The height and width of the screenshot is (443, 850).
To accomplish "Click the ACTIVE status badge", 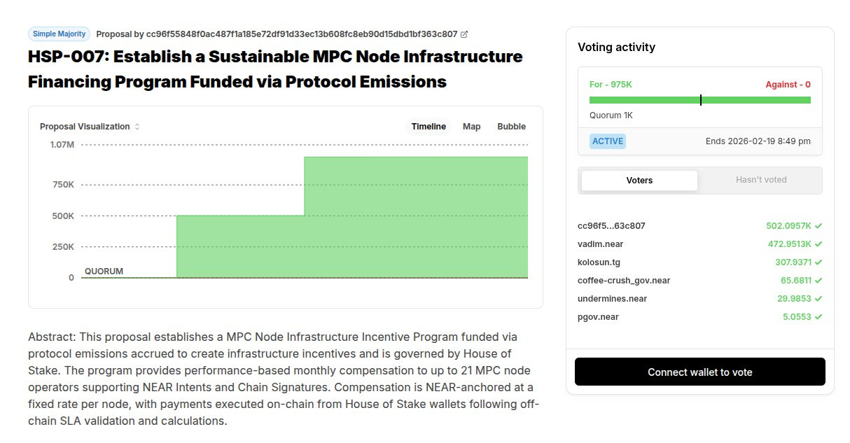I will [608, 141].
